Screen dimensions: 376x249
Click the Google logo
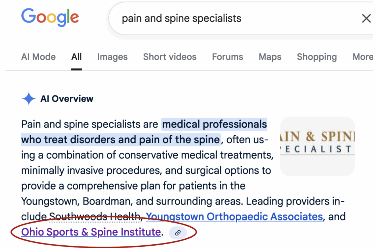(50, 17)
